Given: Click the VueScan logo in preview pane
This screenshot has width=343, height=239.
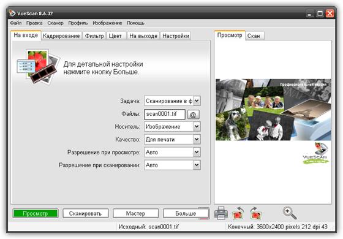Looking at the screenshot, I should [x=315, y=153].
